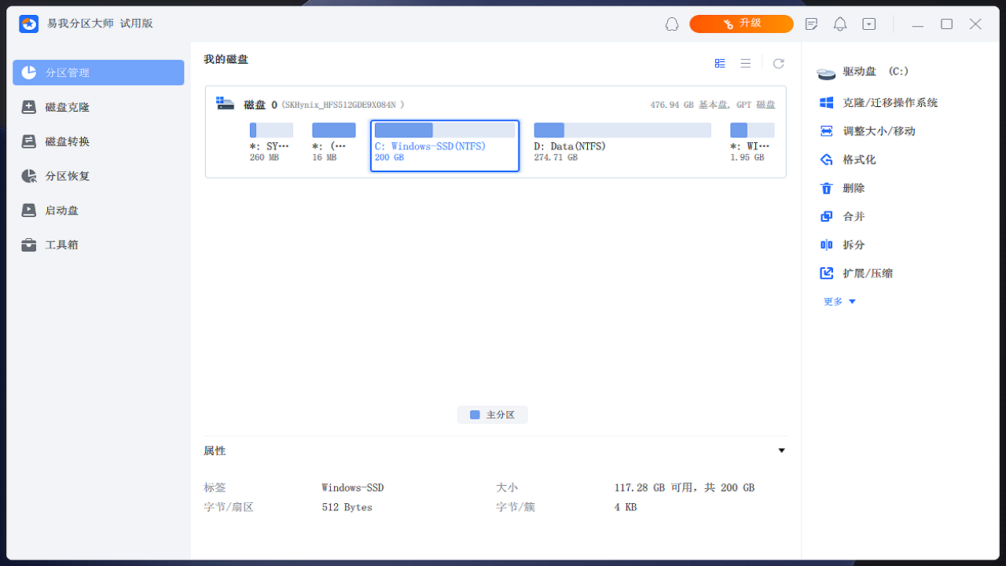Open the notifications bell icon
This screenshot has width=1006, height=566.
click(840, 24)
